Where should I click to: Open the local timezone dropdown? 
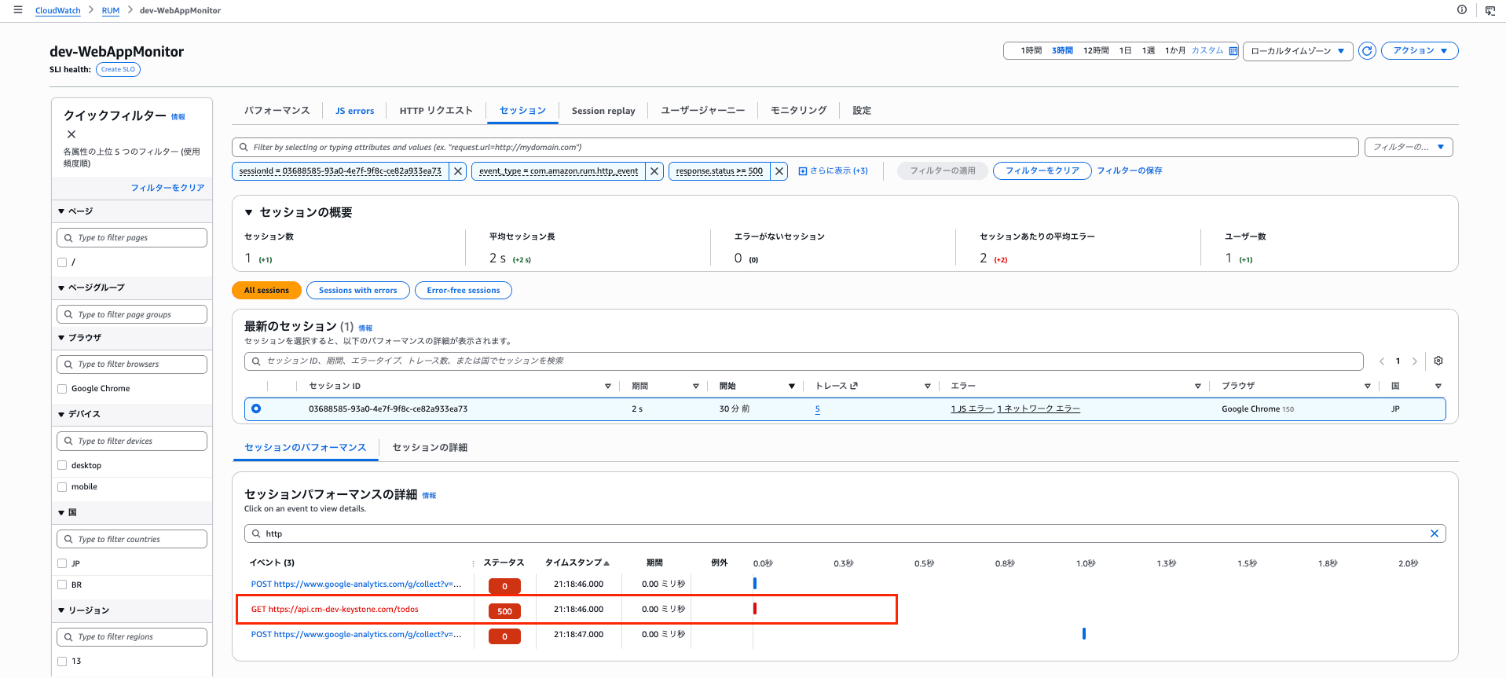pos(1298,51)
